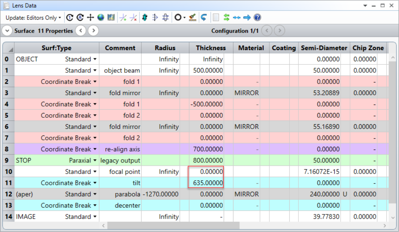Open surface type dropdown for row 12 parabola
Screen dimensions: 399x232
[x=94, y=194]
